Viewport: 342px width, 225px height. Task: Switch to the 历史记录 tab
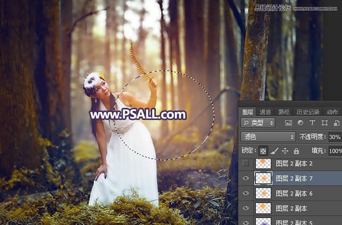308,112
